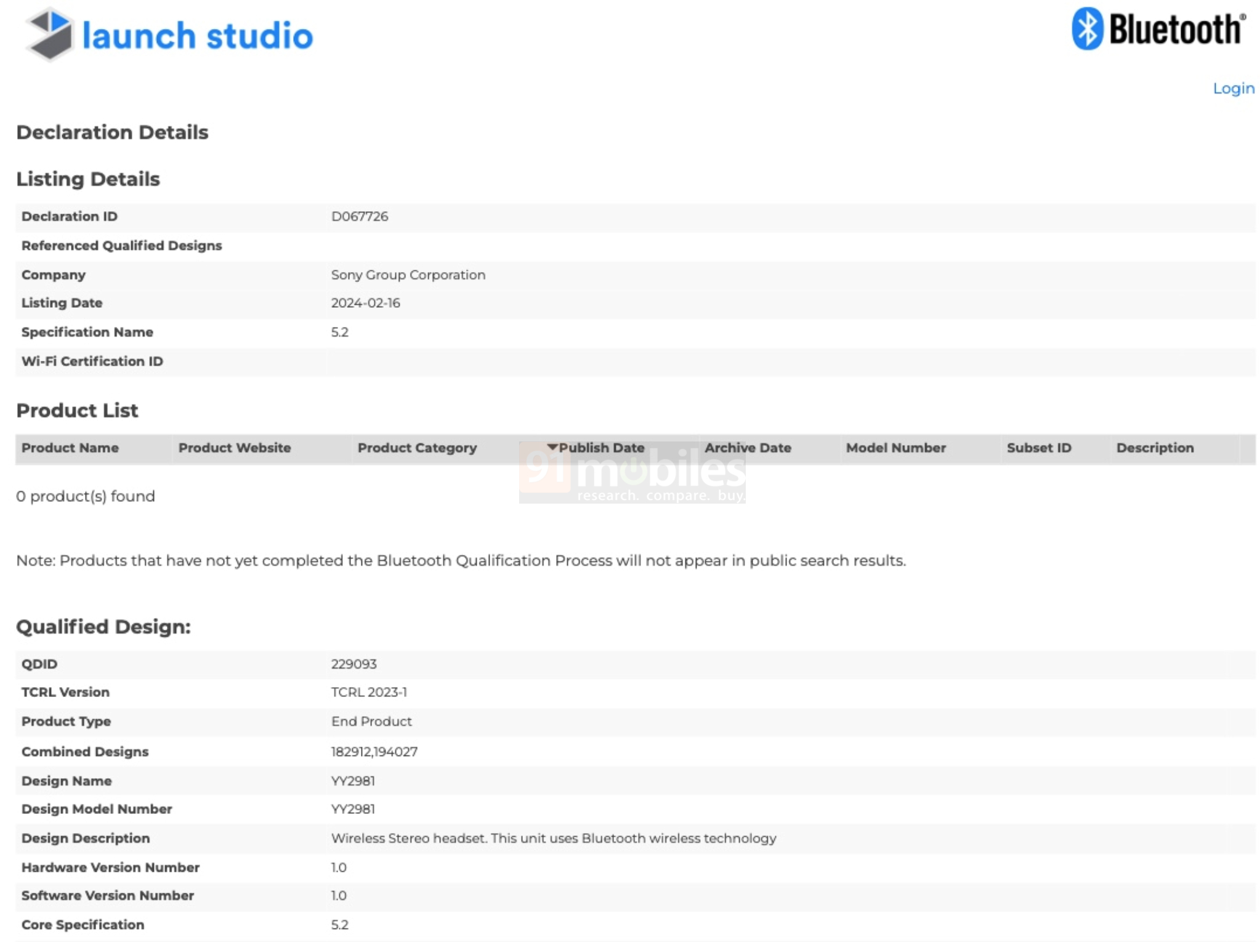Click the QDID value 229093

click(x=353, y=664)
